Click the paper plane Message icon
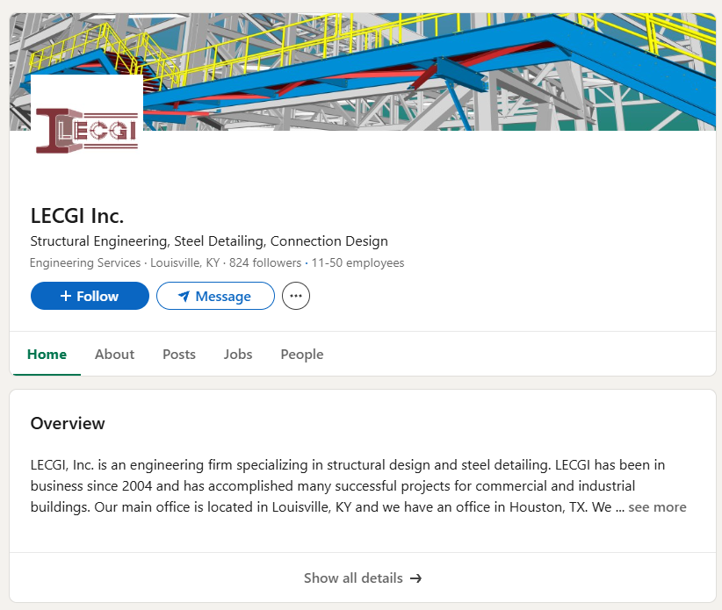This screenshot has width=722, height=610. [x=184, y=297]
